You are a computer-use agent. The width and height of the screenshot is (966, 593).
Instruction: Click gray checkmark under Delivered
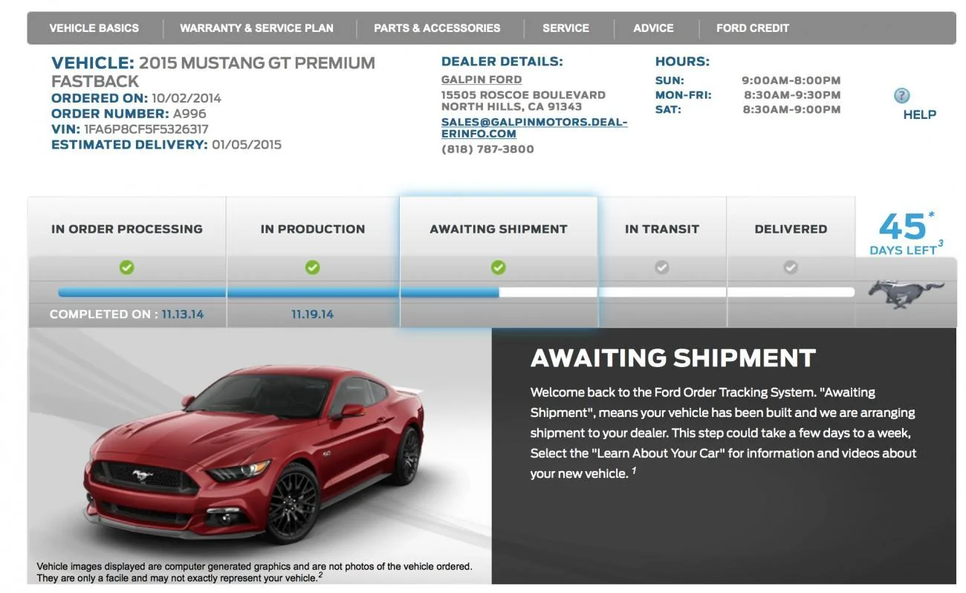(x=791, y=268)
